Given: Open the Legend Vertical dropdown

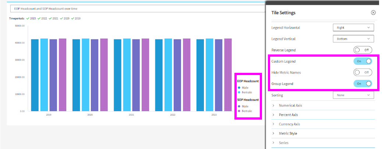Looking at the screenshot, I should click(x=353, y=39).
